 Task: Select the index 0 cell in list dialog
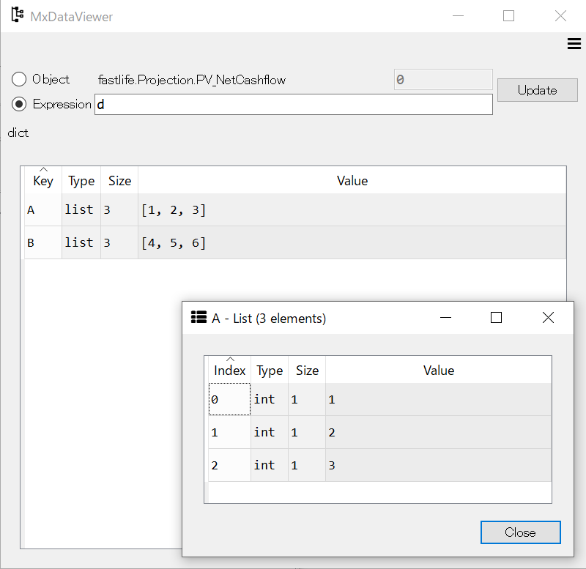(229, 400)
